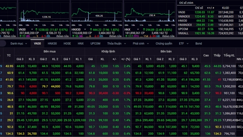
Task: Switch to the HNX30 tab
Action: coord(52,44)
